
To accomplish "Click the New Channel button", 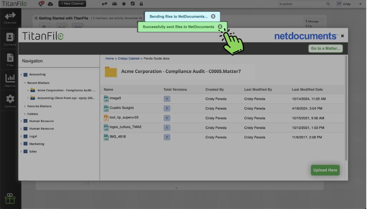I will (x=72, y=4).
